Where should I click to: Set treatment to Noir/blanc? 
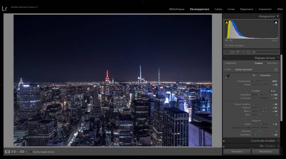272,63
